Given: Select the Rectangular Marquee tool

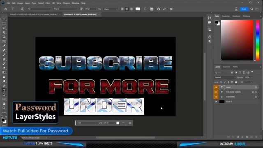Looking at the screenshot, I should pyautogui.click(x=4, y=24).
